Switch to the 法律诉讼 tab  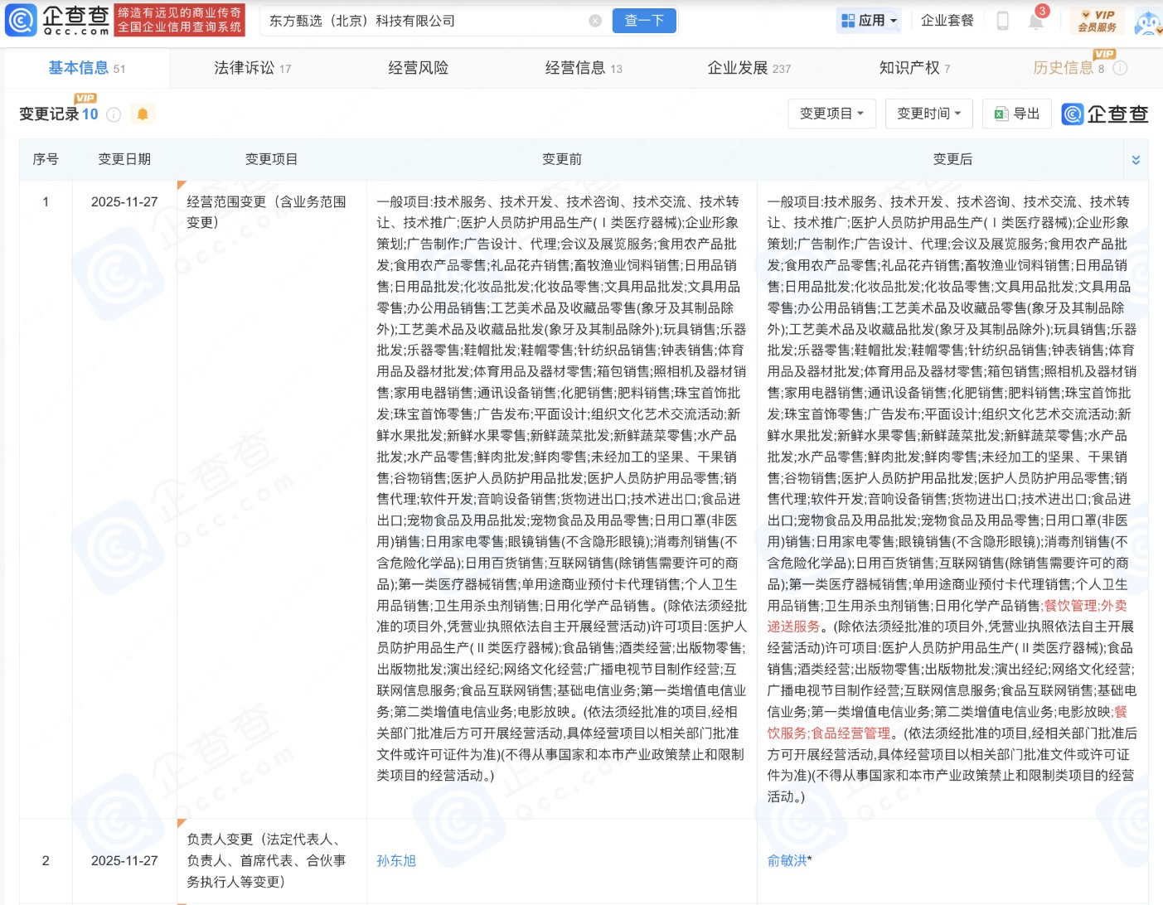pos(252,68)
